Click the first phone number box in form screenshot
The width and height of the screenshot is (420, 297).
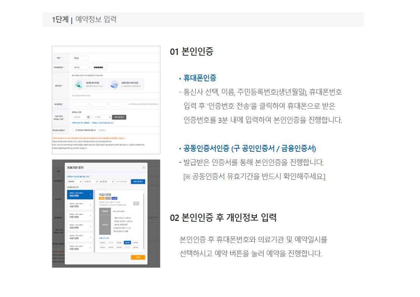(x=80, y=104)
